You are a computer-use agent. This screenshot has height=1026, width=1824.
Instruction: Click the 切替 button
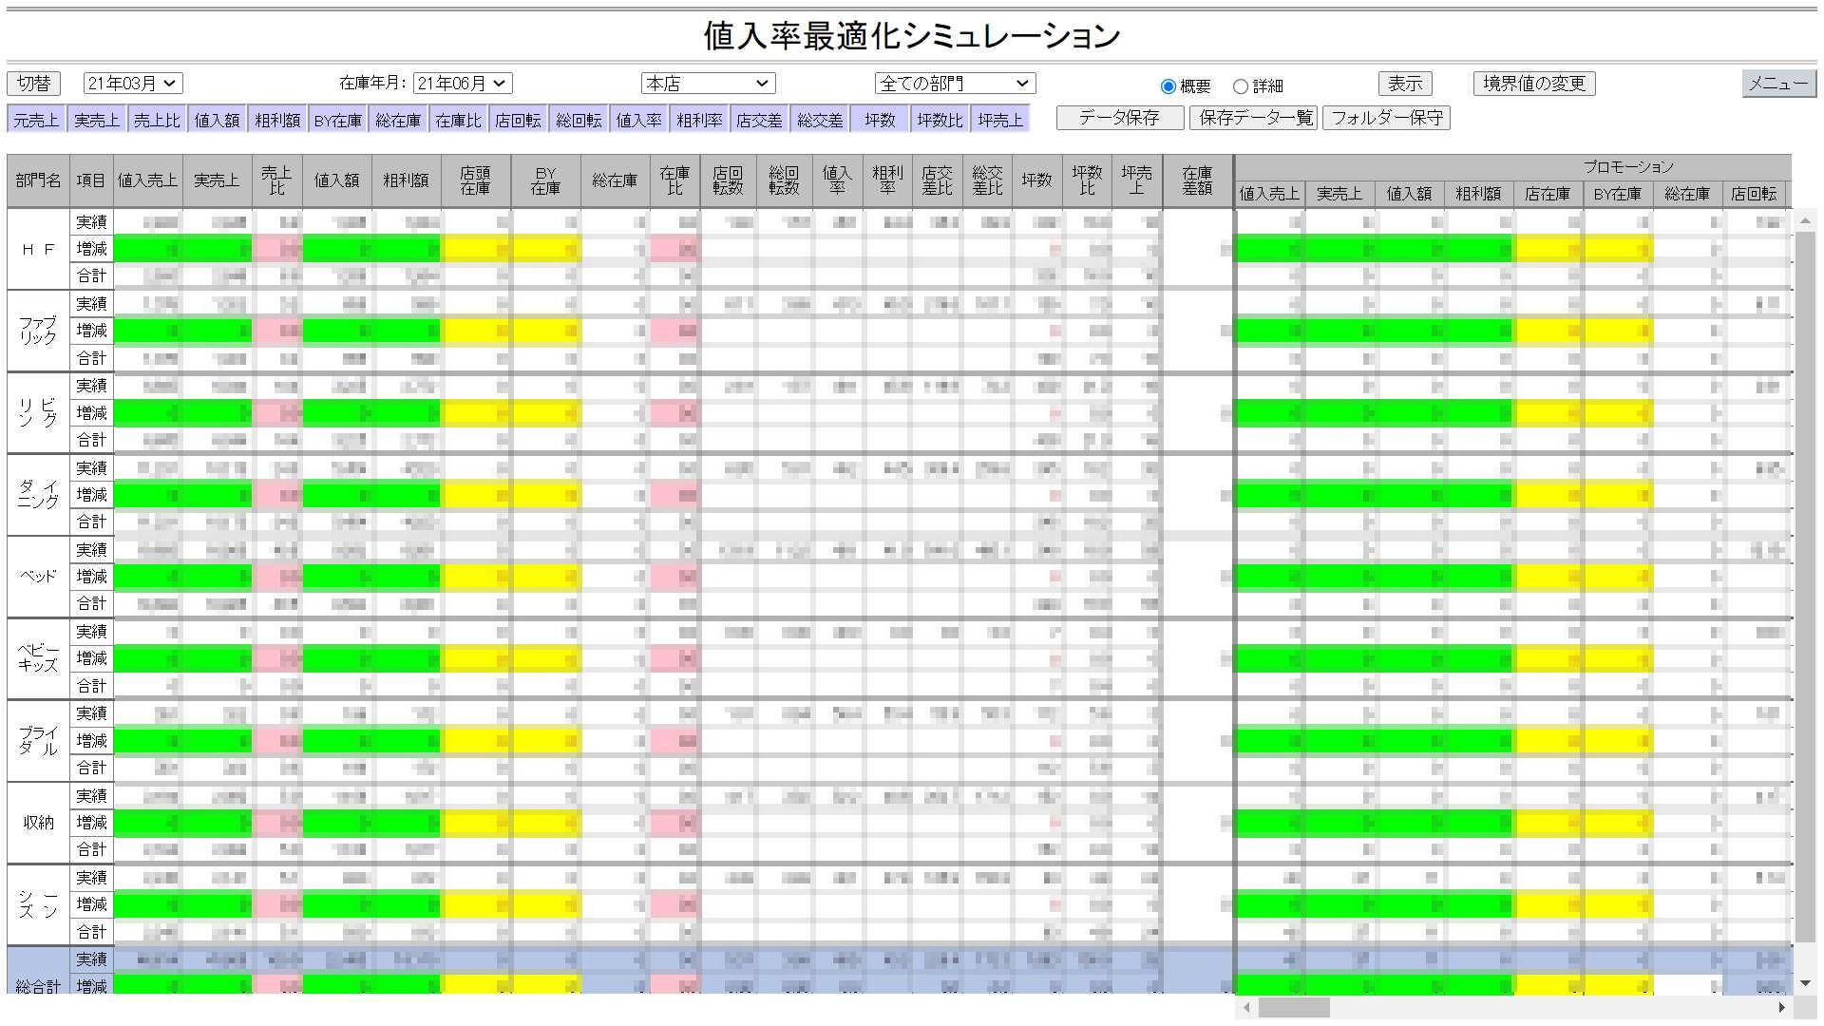(x=34, y=84)
